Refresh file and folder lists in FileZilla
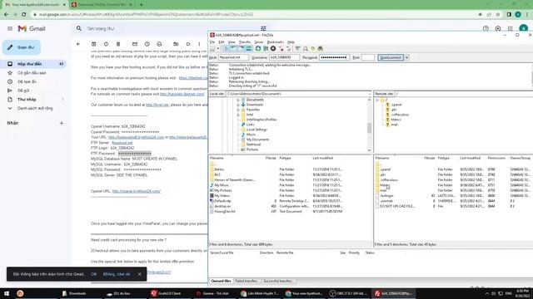Viewport: 533px width, 299px height. tap(258, 49)
